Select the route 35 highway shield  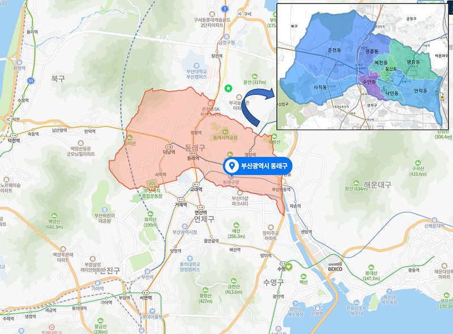click(31, 80)
